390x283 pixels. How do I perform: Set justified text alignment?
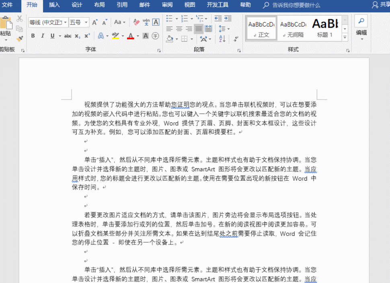199,29
